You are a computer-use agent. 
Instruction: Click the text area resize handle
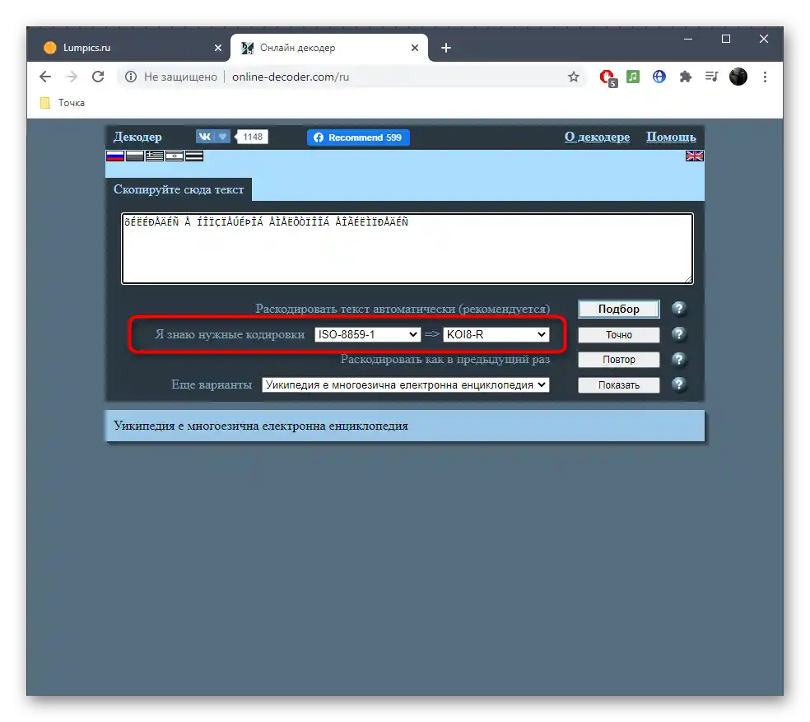tap(688, 279)
